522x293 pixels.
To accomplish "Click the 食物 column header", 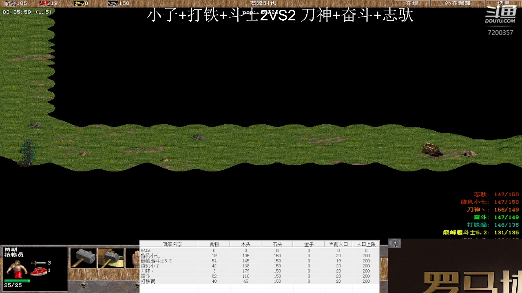I will pyautogui.click(x=214, y=244).
